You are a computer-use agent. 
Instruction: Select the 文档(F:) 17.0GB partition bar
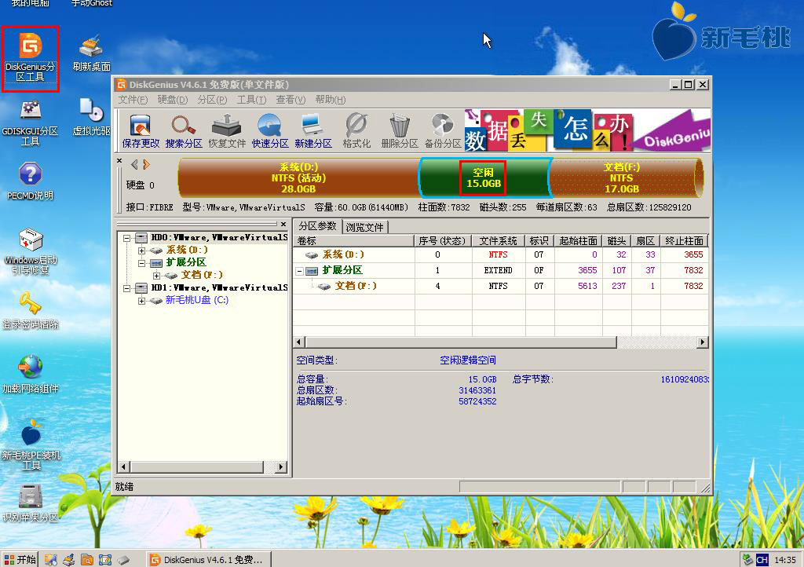coord(625,178)
